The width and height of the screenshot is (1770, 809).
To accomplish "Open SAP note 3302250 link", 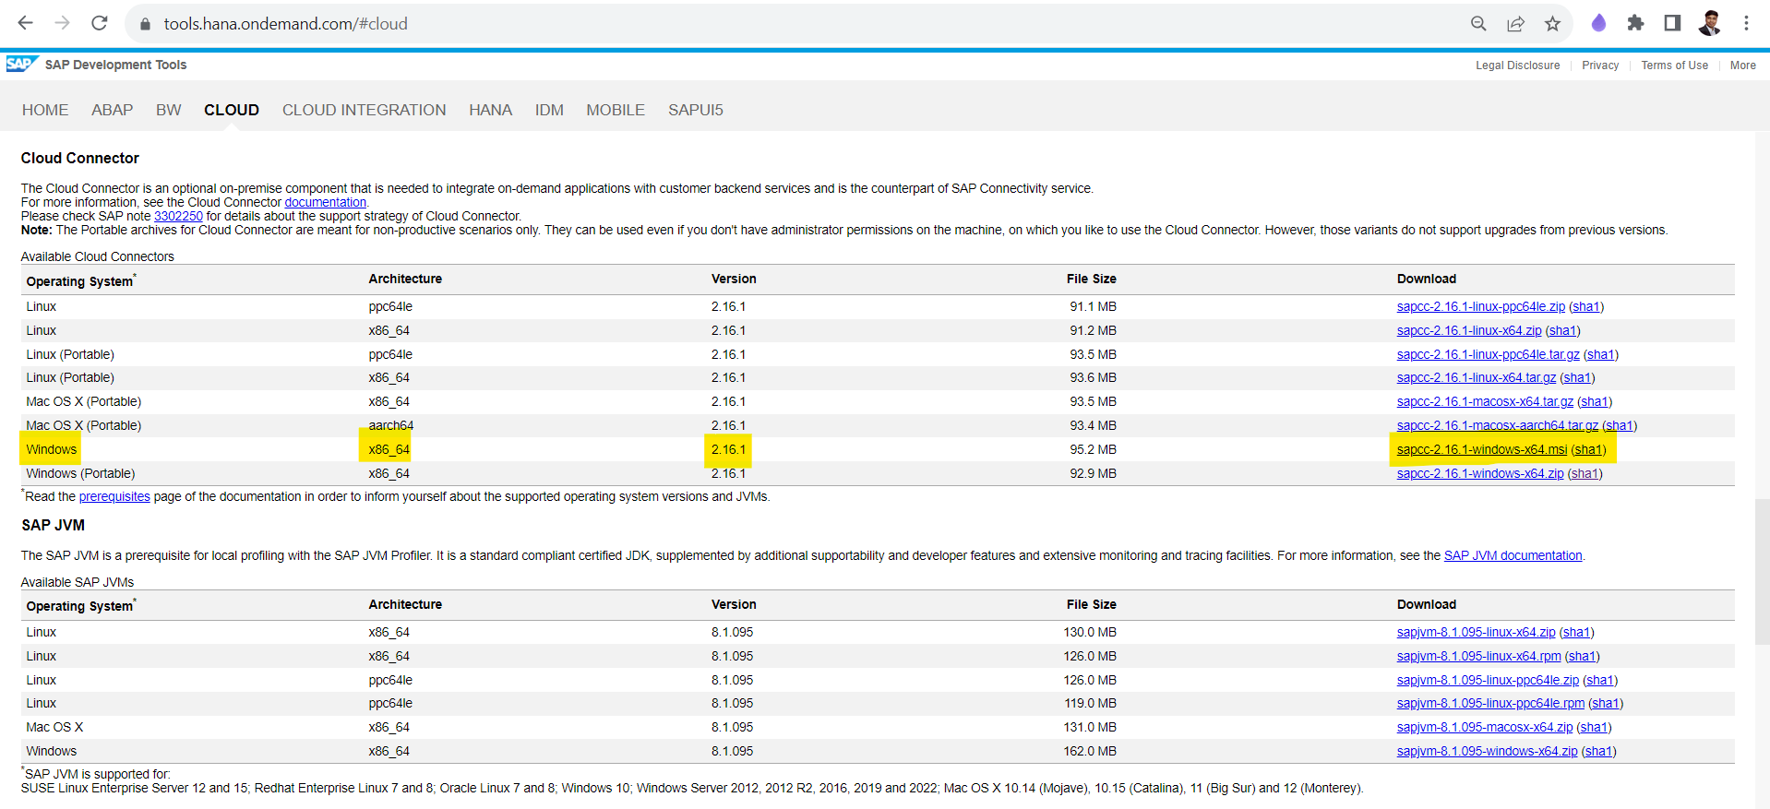I will [178, 216].
